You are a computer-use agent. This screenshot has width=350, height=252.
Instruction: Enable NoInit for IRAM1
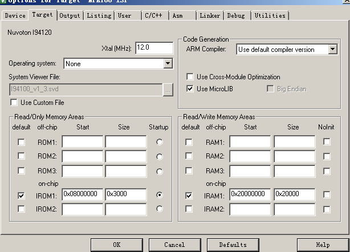pos(327,194)
